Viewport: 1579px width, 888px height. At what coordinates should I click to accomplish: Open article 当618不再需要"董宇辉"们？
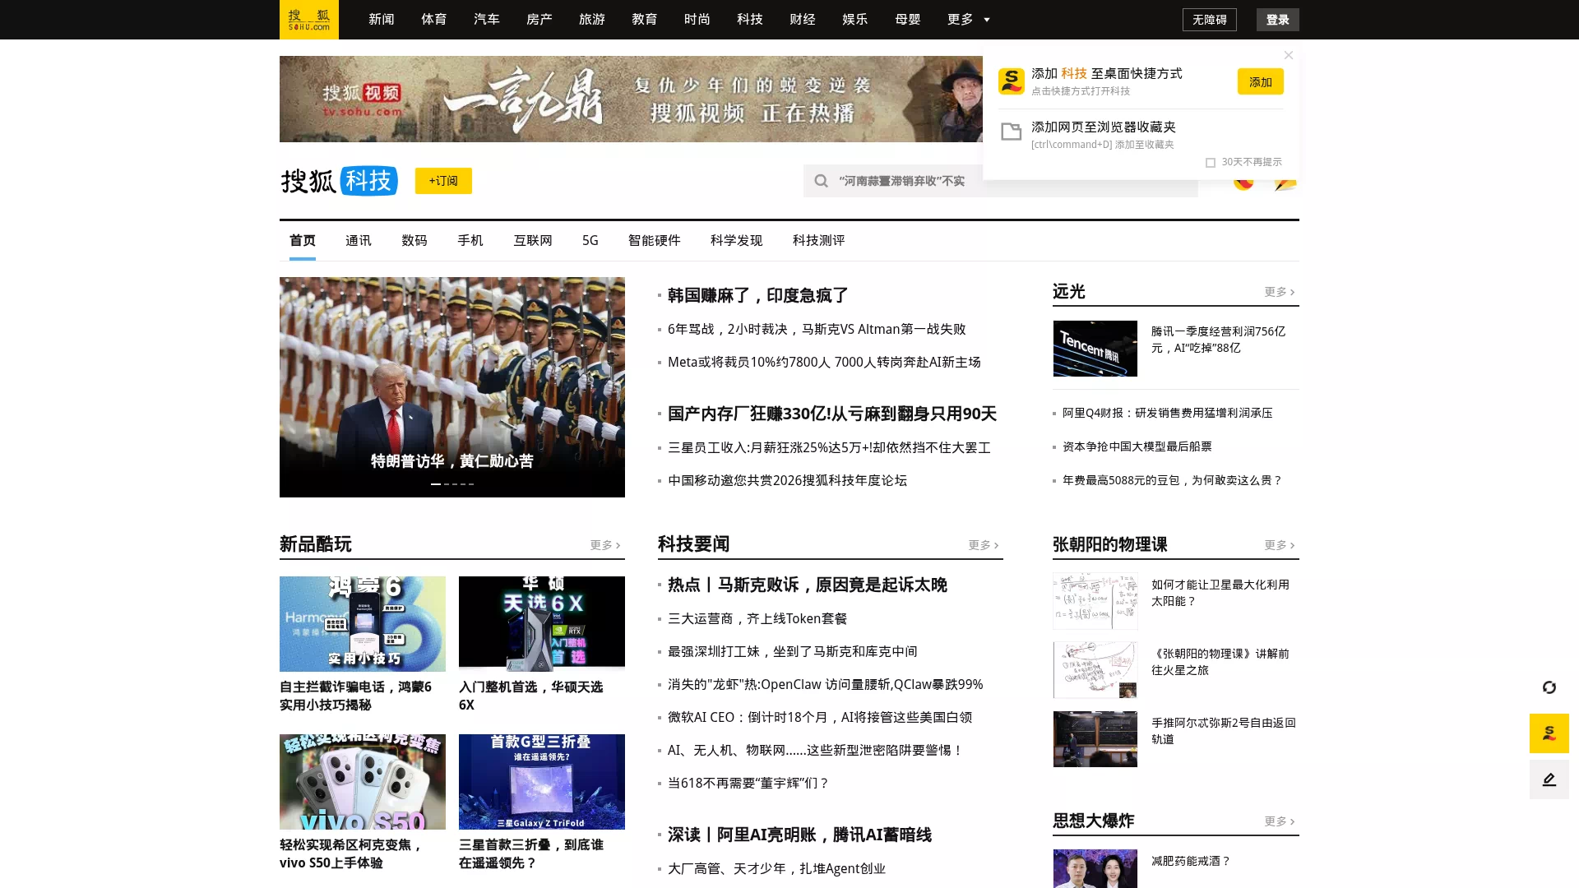(x=748, y=783)
